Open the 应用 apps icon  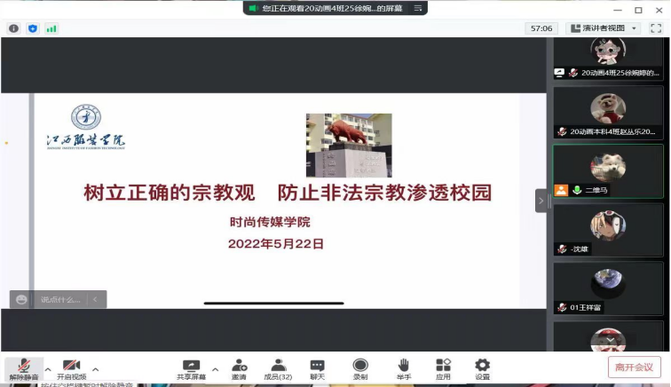[x=443, y=367]
